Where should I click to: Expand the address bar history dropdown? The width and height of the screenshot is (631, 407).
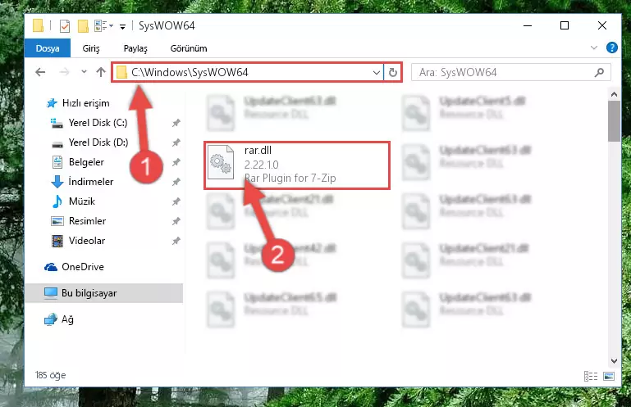(377, 73)
